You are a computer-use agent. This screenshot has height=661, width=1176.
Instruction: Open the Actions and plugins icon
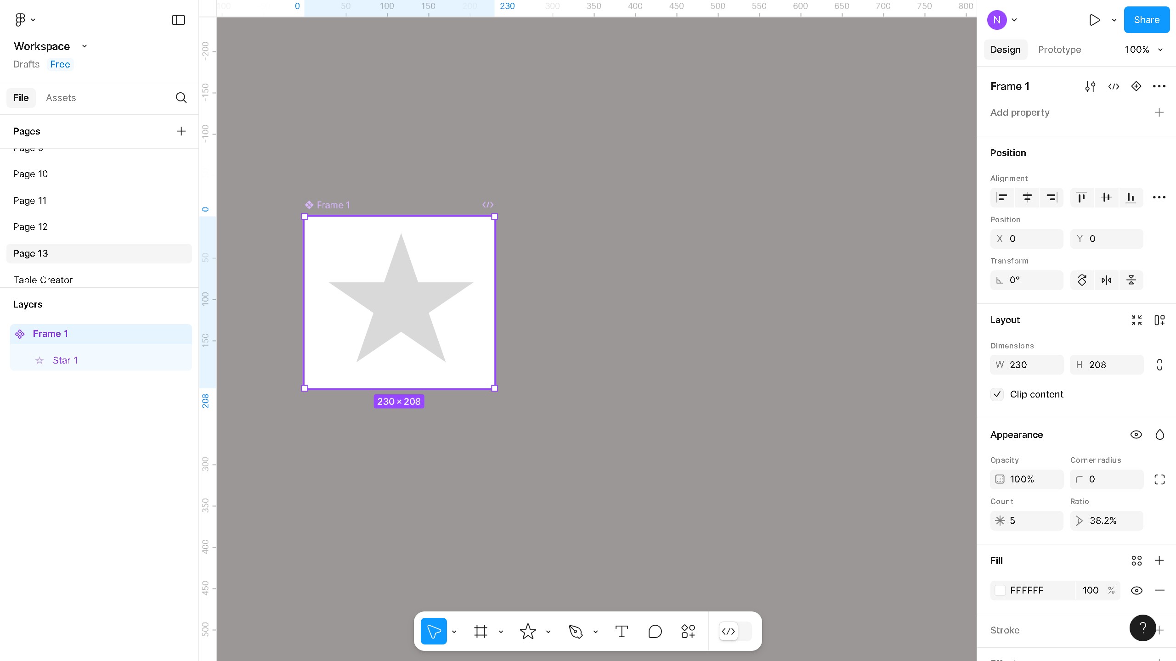click(688, 631)
